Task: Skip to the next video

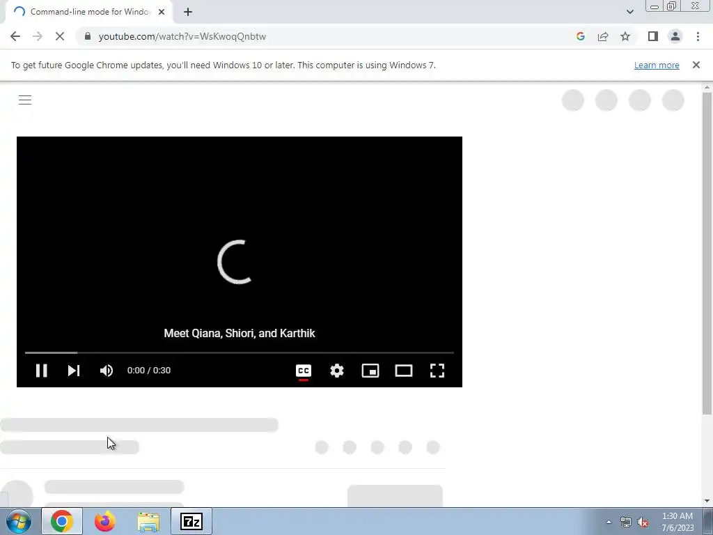Action: (x=74, y=371)
